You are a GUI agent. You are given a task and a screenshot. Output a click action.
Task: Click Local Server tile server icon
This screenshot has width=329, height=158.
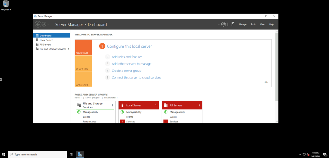(x=122, y=105)
